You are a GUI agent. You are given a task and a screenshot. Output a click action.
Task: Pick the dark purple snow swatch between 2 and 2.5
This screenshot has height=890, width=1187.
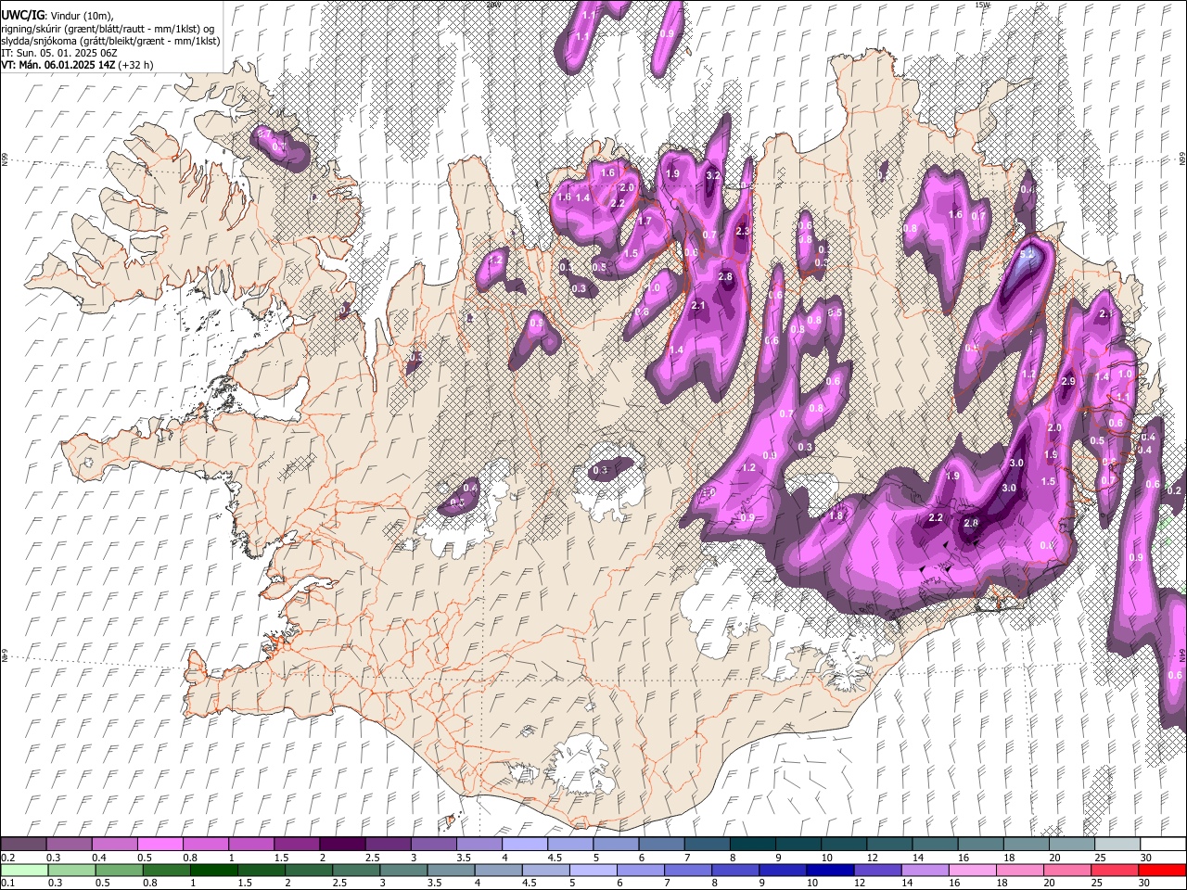342,844
